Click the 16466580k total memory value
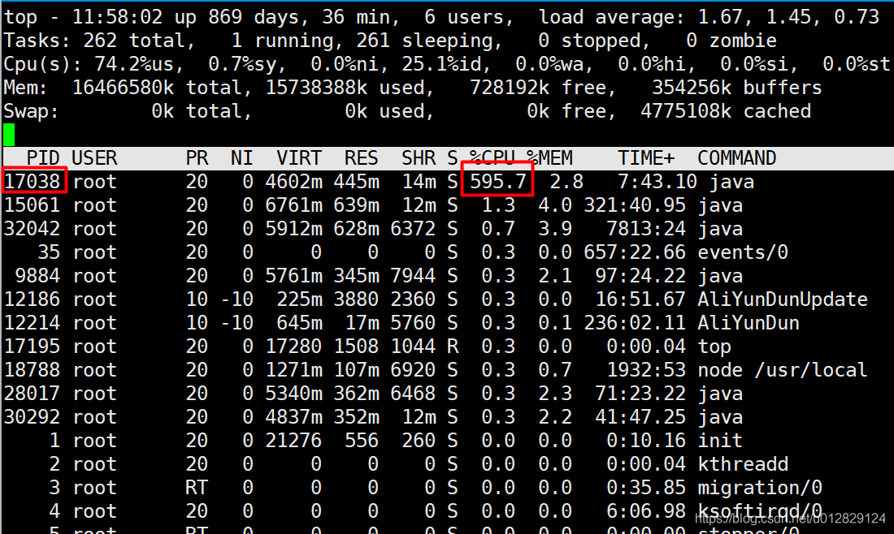 tap(123, 88)
